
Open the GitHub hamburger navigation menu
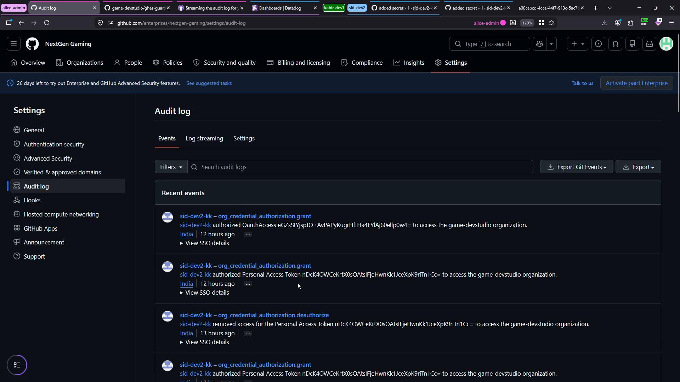(13, 44)
